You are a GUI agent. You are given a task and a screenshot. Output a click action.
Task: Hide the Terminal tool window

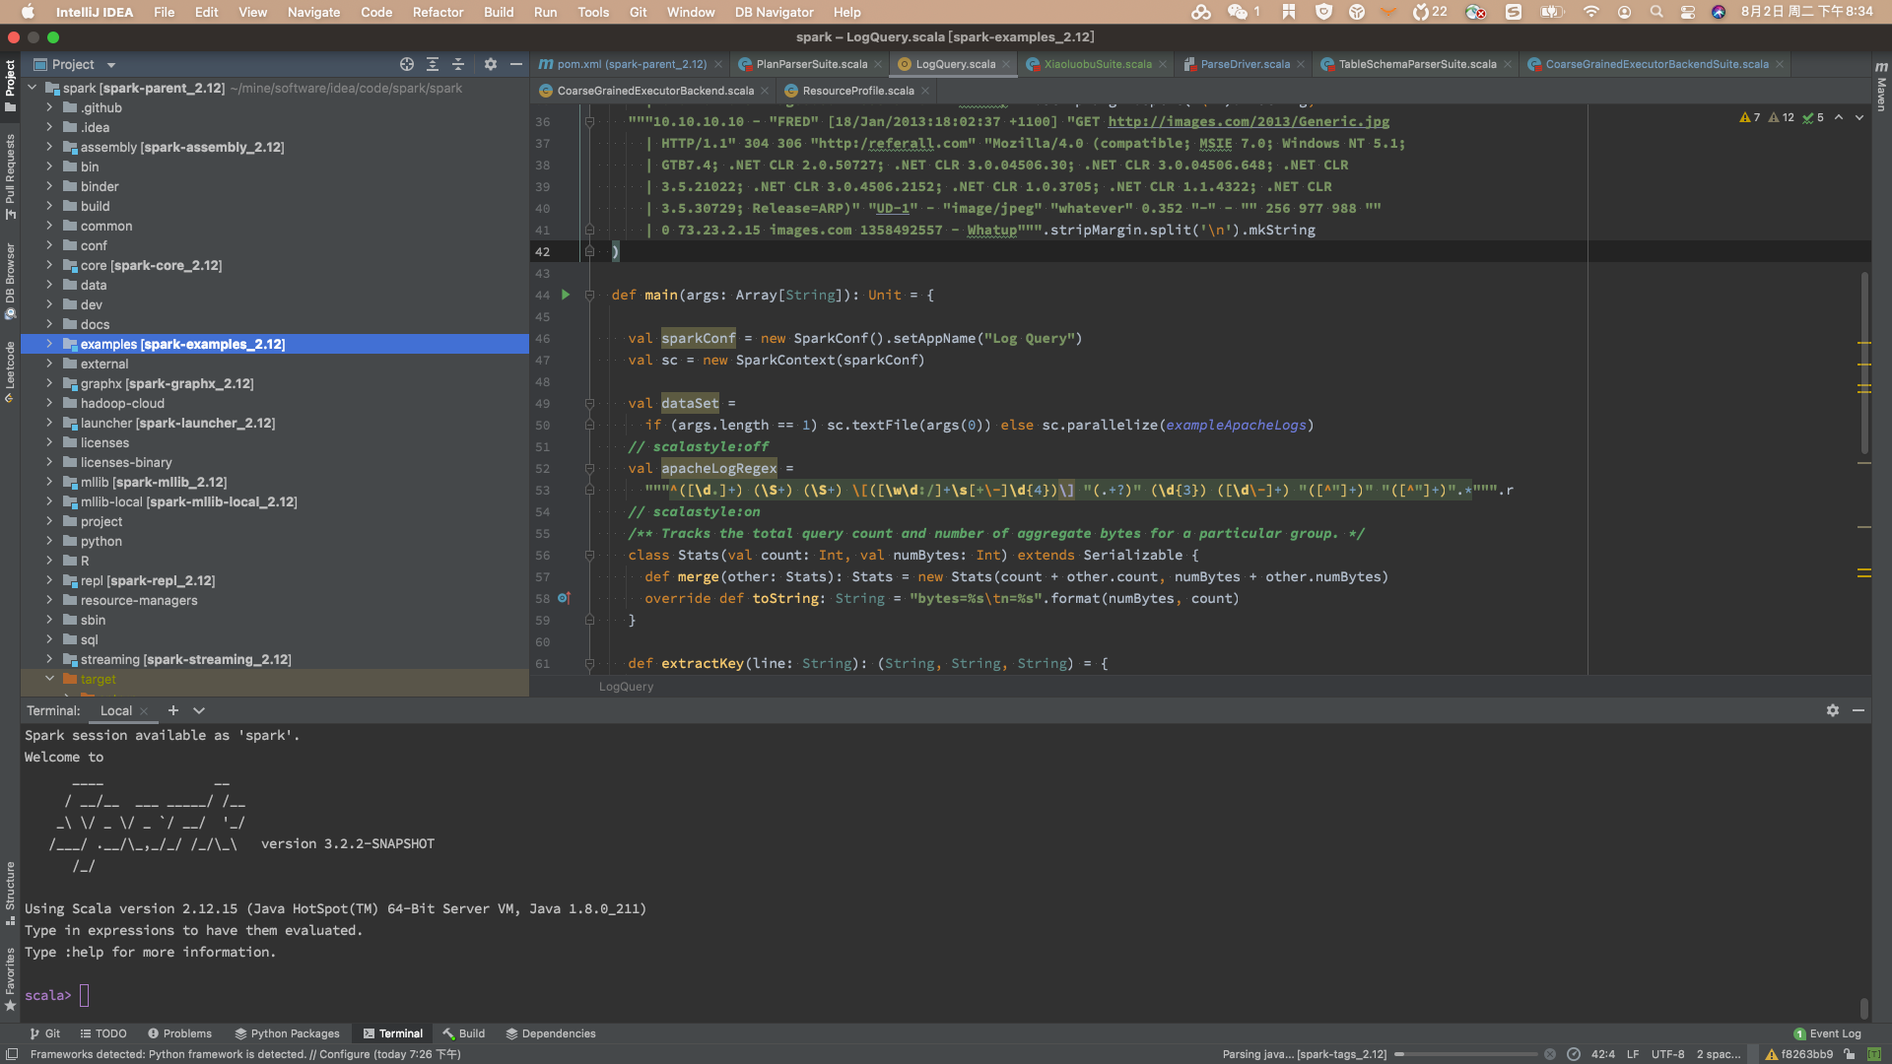pos(1858,710)
